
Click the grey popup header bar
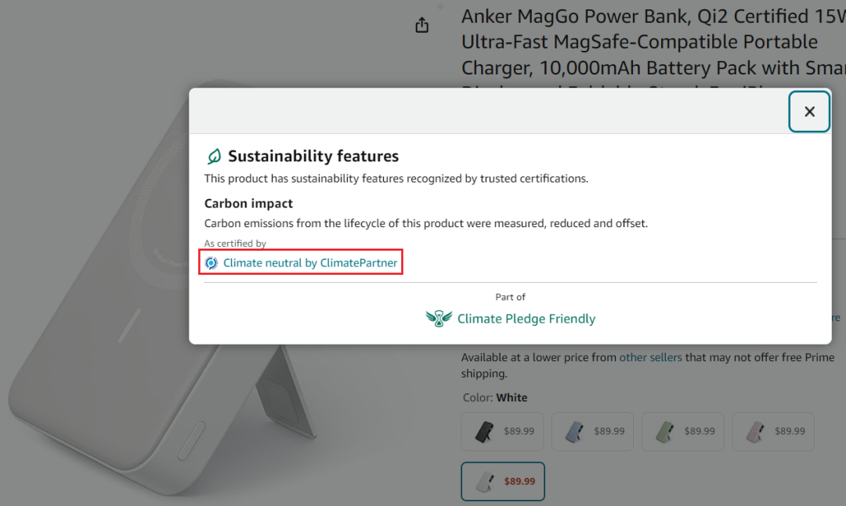coord(489,111)
